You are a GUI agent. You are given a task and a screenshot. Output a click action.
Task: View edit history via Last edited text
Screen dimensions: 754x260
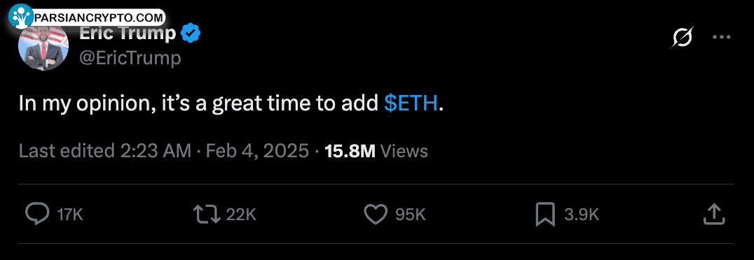coord(105,151)
